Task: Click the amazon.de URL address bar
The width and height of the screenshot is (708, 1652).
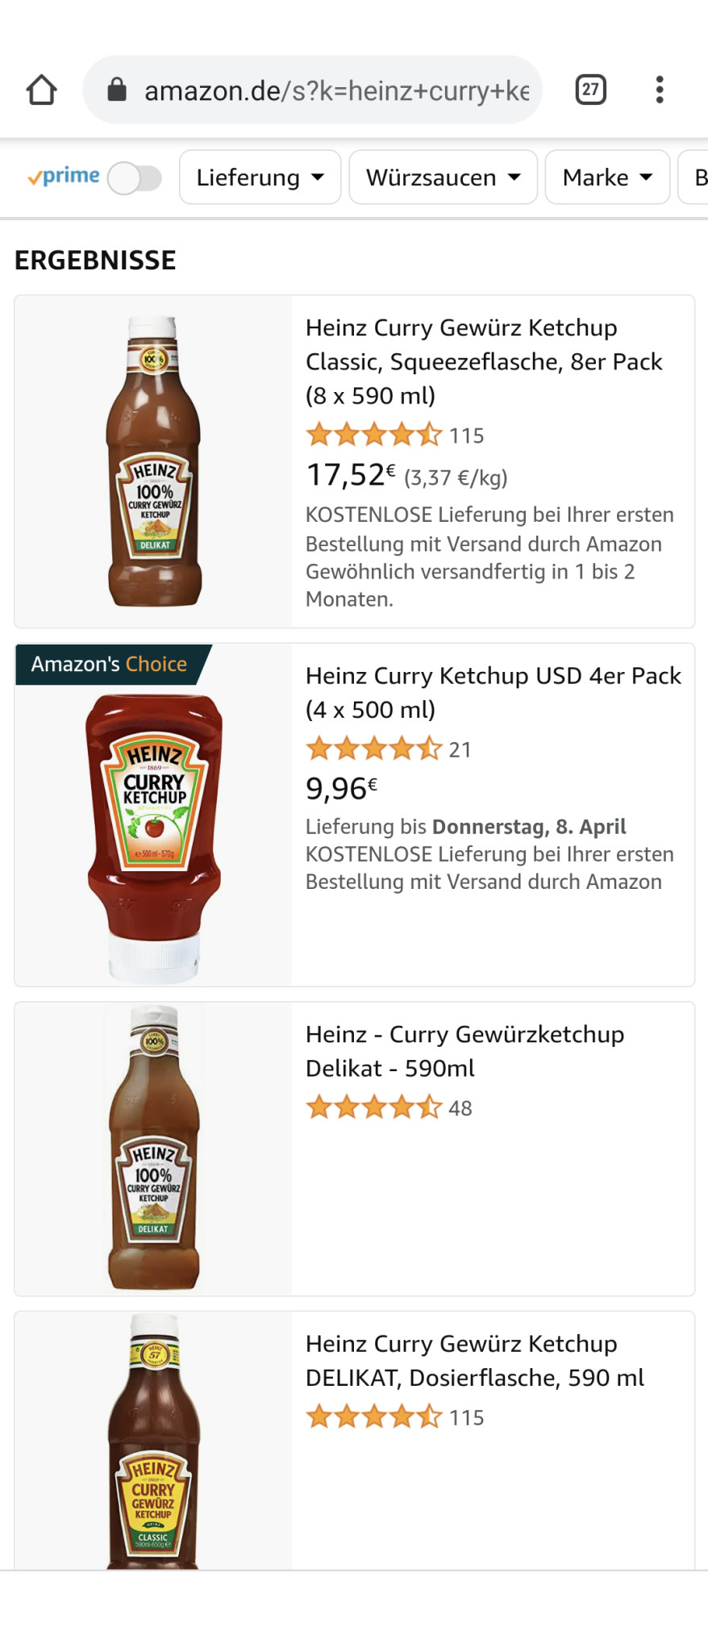Action: (336, 90)
